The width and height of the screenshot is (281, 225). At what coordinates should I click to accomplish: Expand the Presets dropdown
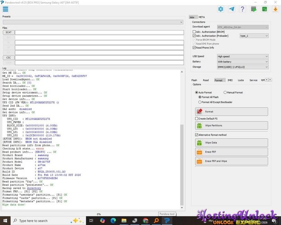point(93,22)
